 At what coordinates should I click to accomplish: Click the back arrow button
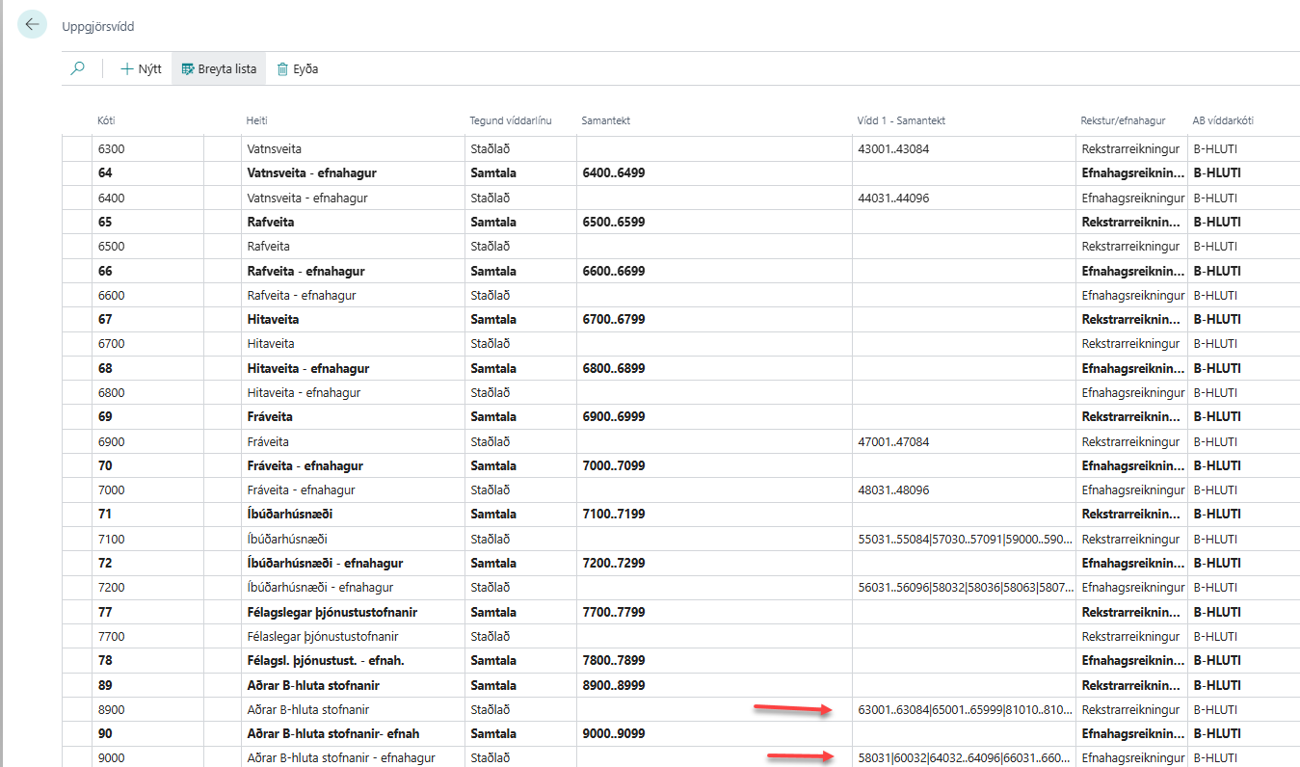click(x=33, y=25)
